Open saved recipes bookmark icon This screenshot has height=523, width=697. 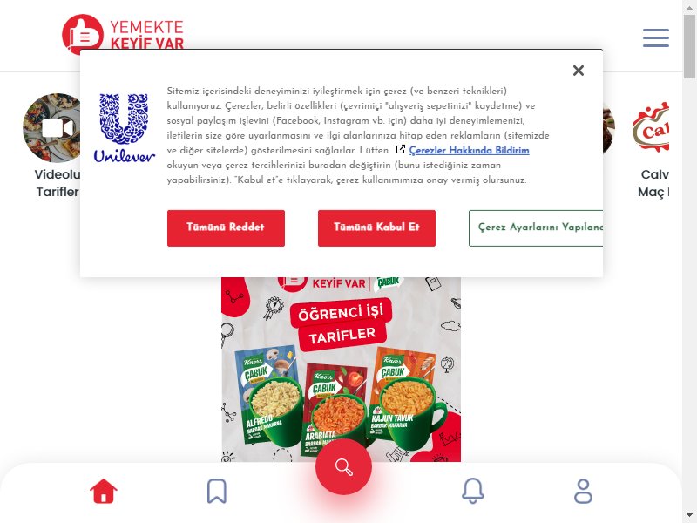pyautogui.click(x=217, y=491)
